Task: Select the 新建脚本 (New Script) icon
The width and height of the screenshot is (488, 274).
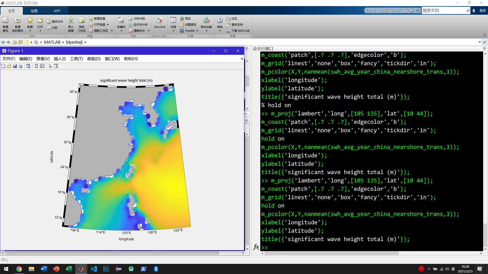Action: click(5, 22)
